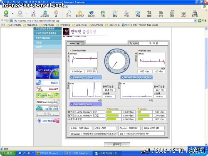Click the green Go (이동) button
The image size is (208, 156).
[202, 21]
